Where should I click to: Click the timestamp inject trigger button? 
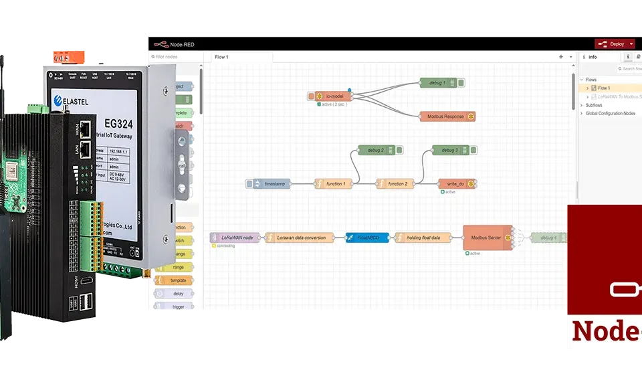tap(249, 184)
